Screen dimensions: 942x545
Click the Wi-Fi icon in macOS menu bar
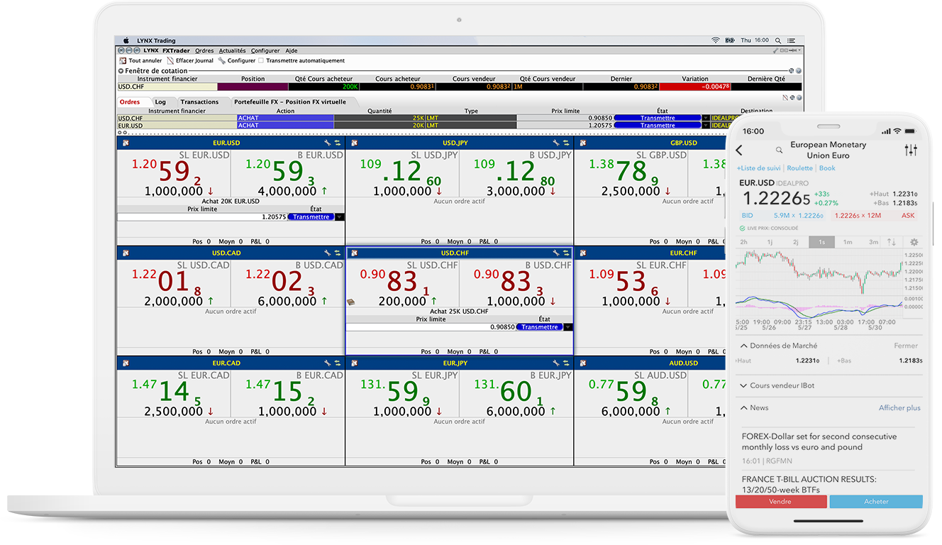tap(716, 40)
